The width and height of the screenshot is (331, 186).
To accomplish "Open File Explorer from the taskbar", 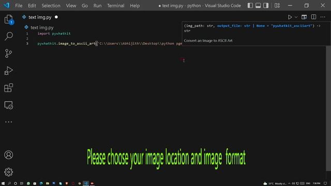I will click(48, 183).
